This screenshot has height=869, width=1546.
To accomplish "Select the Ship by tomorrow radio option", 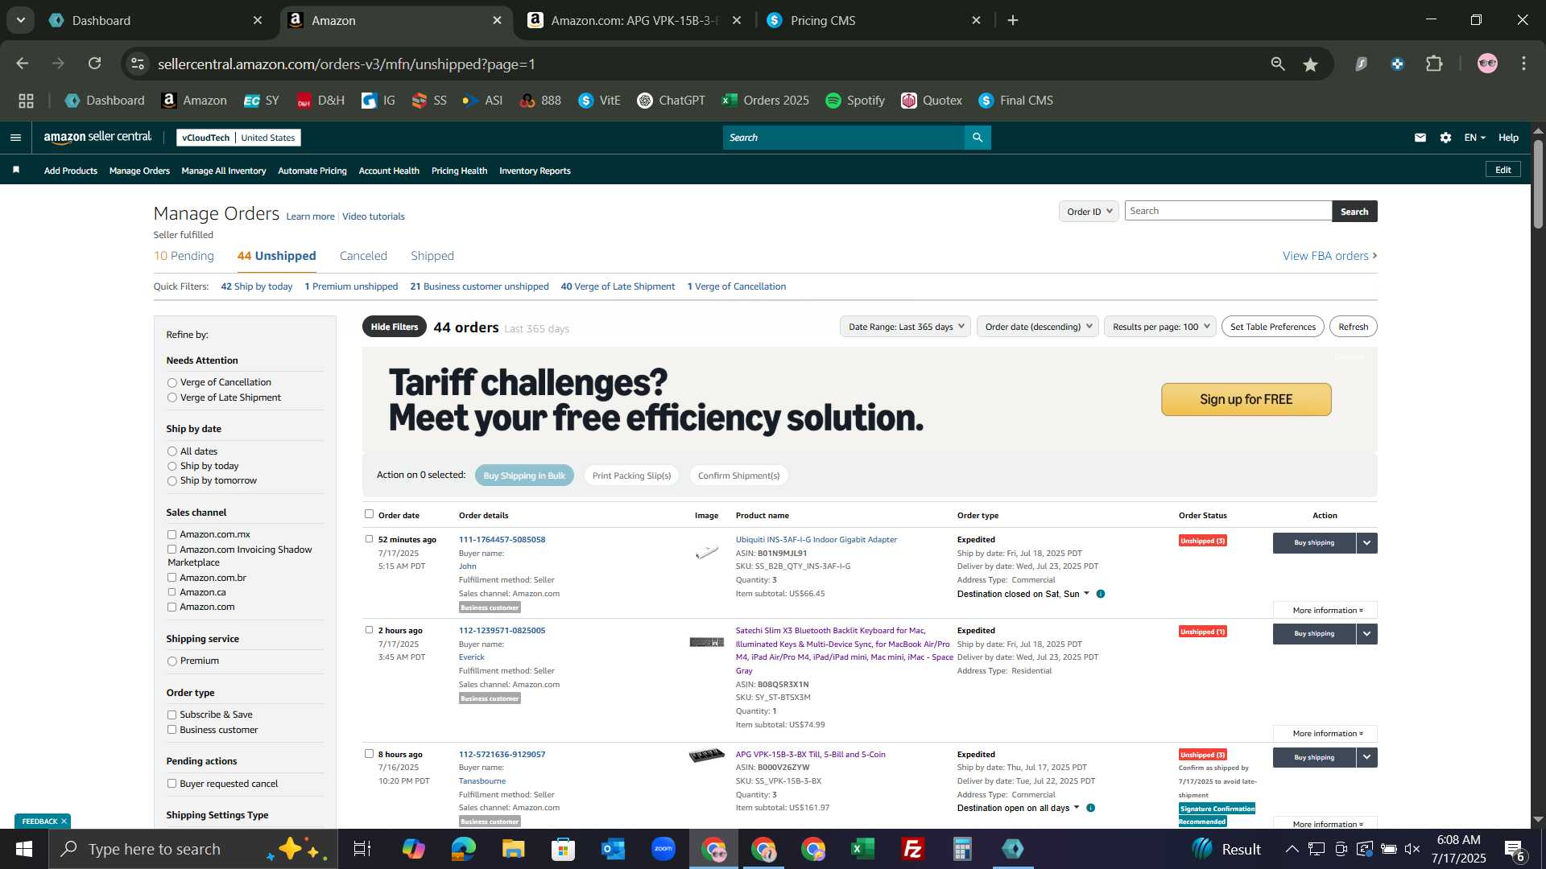I will pos(172,481).
